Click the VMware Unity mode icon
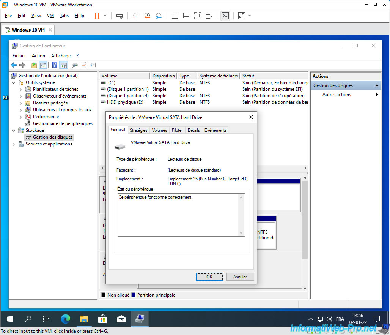 pos(209,16)
